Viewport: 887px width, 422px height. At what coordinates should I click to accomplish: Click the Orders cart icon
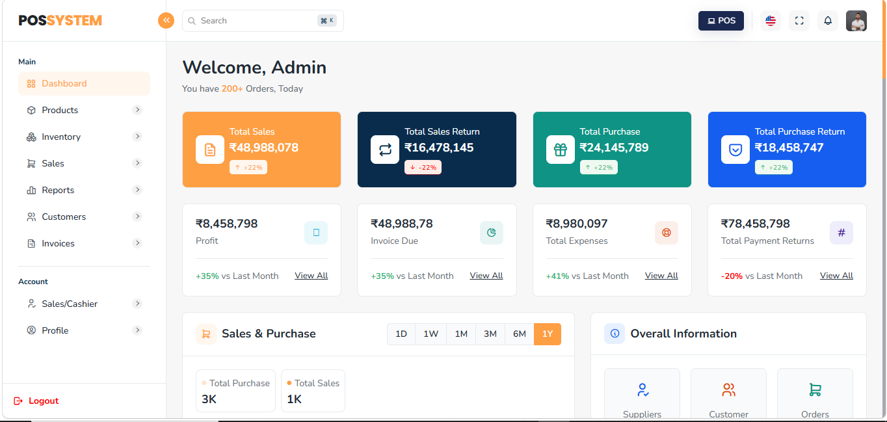[815, 390]
